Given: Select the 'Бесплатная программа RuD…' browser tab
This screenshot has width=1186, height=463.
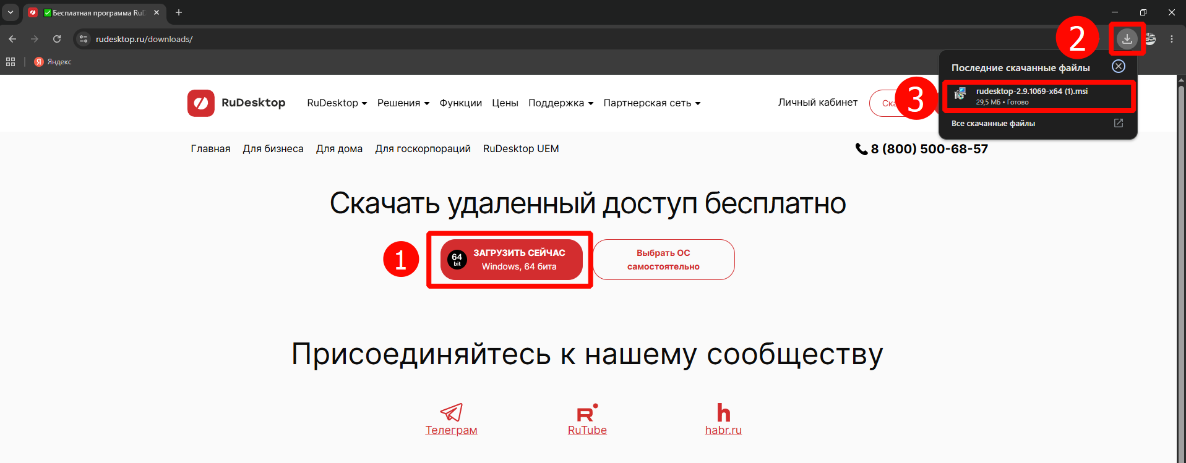Looking at the screenshot, I should click(x=94, y=12).
